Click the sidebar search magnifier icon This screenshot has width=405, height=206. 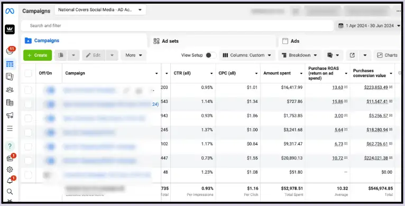(10, 192)
